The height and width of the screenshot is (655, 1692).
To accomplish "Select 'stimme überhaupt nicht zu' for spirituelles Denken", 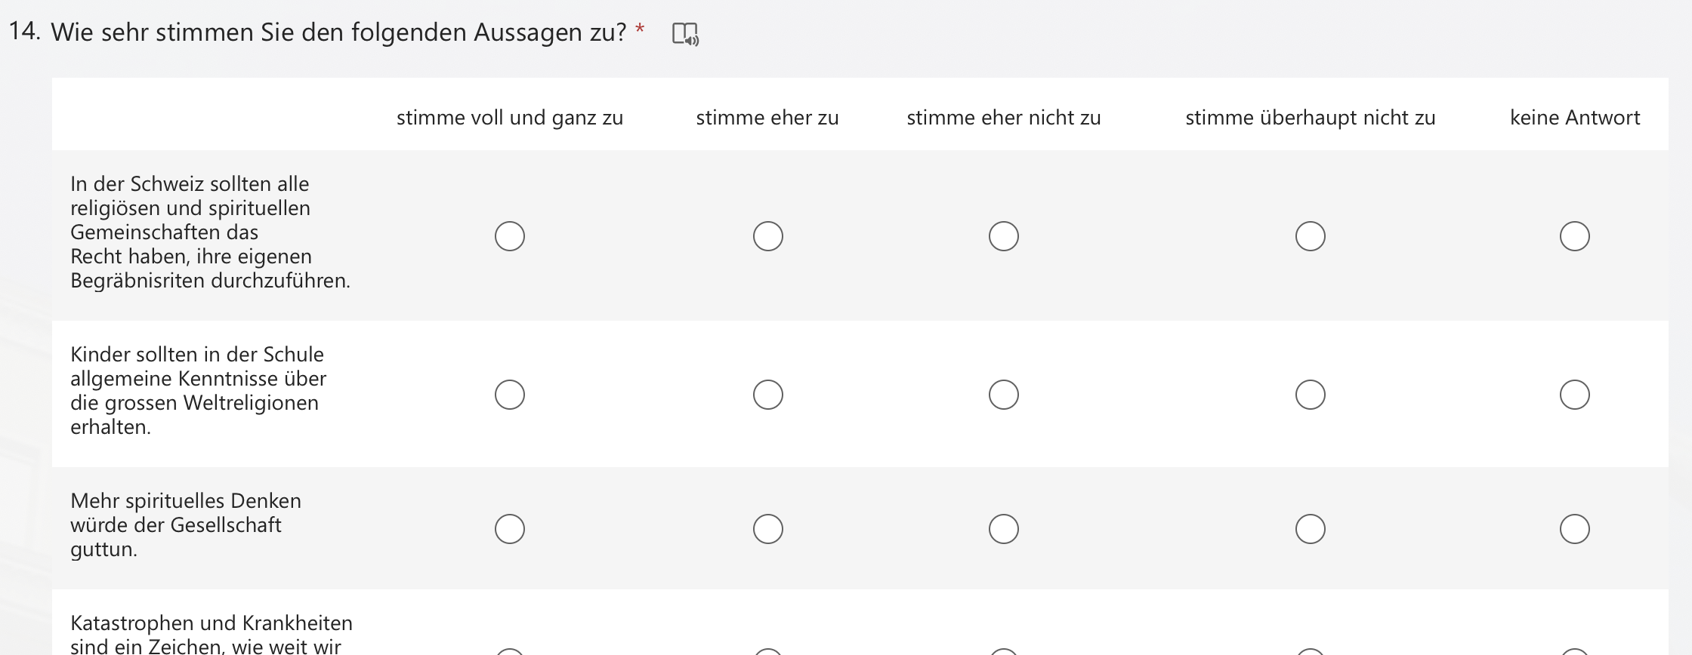I will click(1311, 529).
